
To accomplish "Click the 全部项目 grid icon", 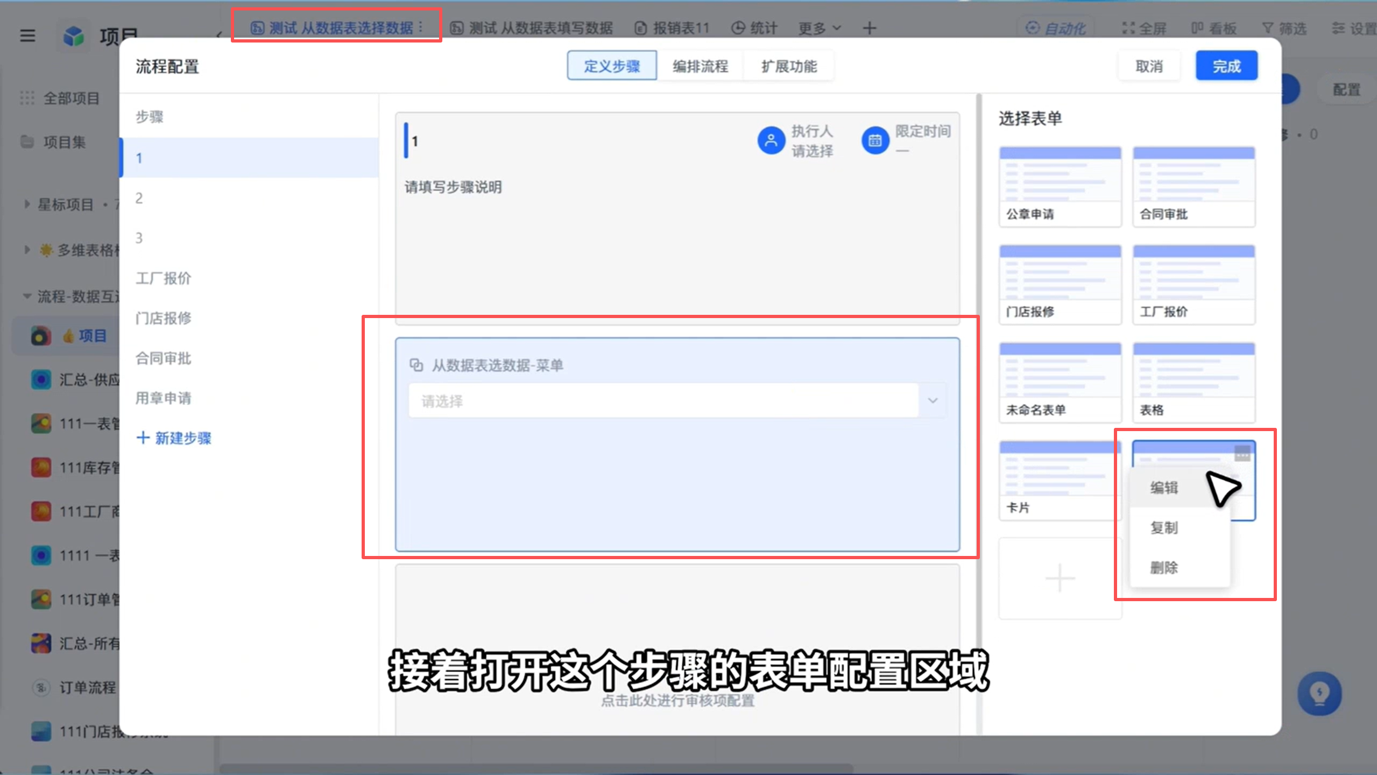I will coord(27,98).
